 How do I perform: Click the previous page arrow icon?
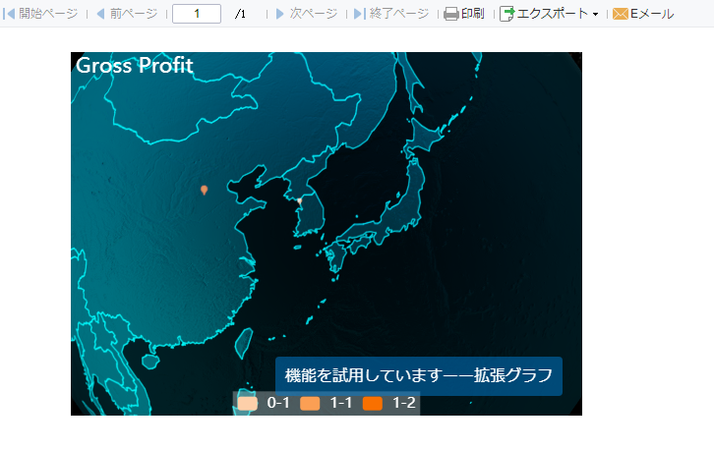[x=100, y=14]
